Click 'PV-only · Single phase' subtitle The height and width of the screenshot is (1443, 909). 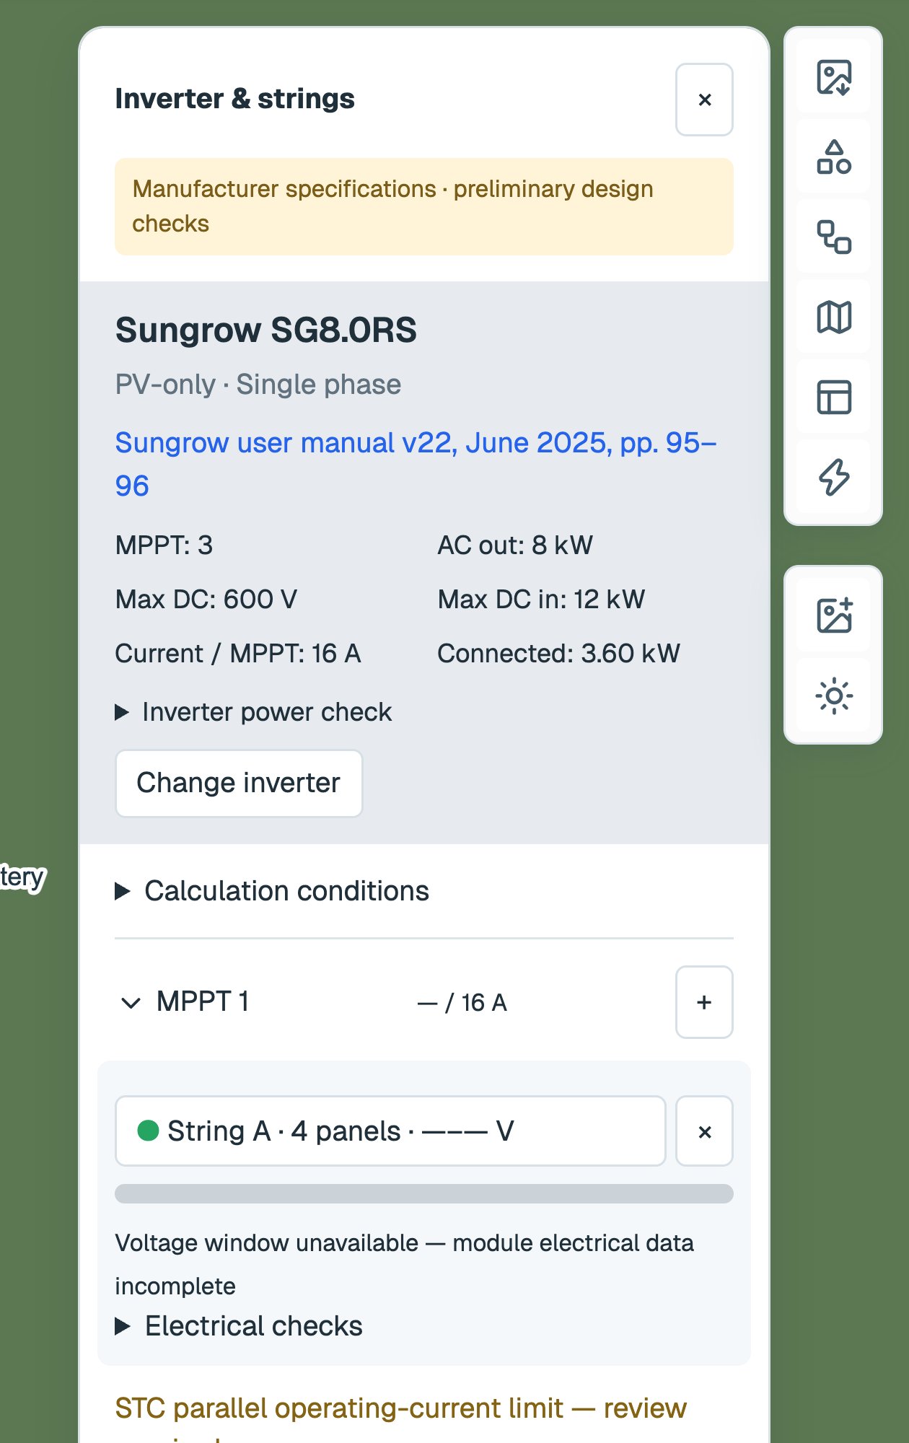point(258,385)
